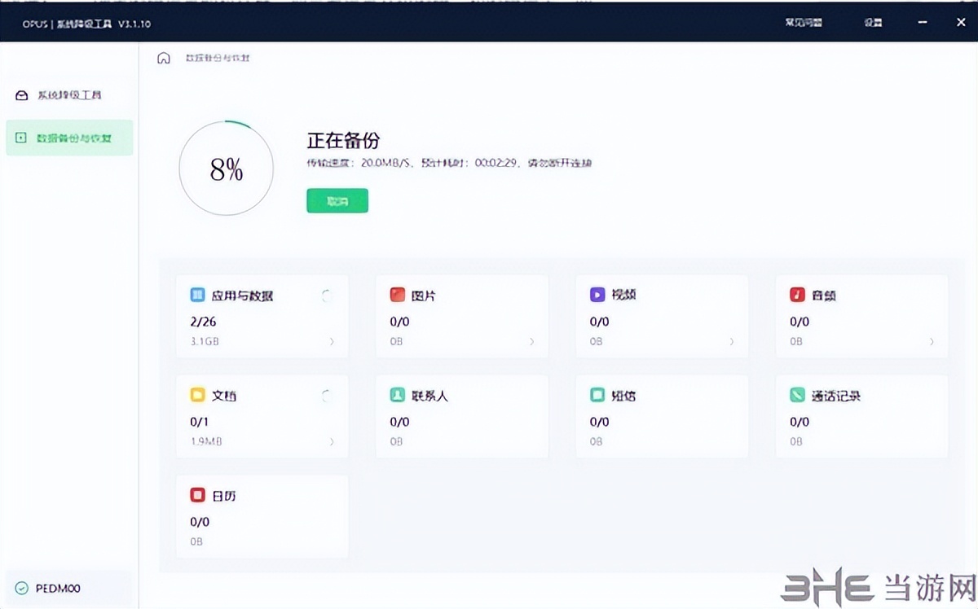Click the 图片 (Pictures) category icon

click(397, 295)
